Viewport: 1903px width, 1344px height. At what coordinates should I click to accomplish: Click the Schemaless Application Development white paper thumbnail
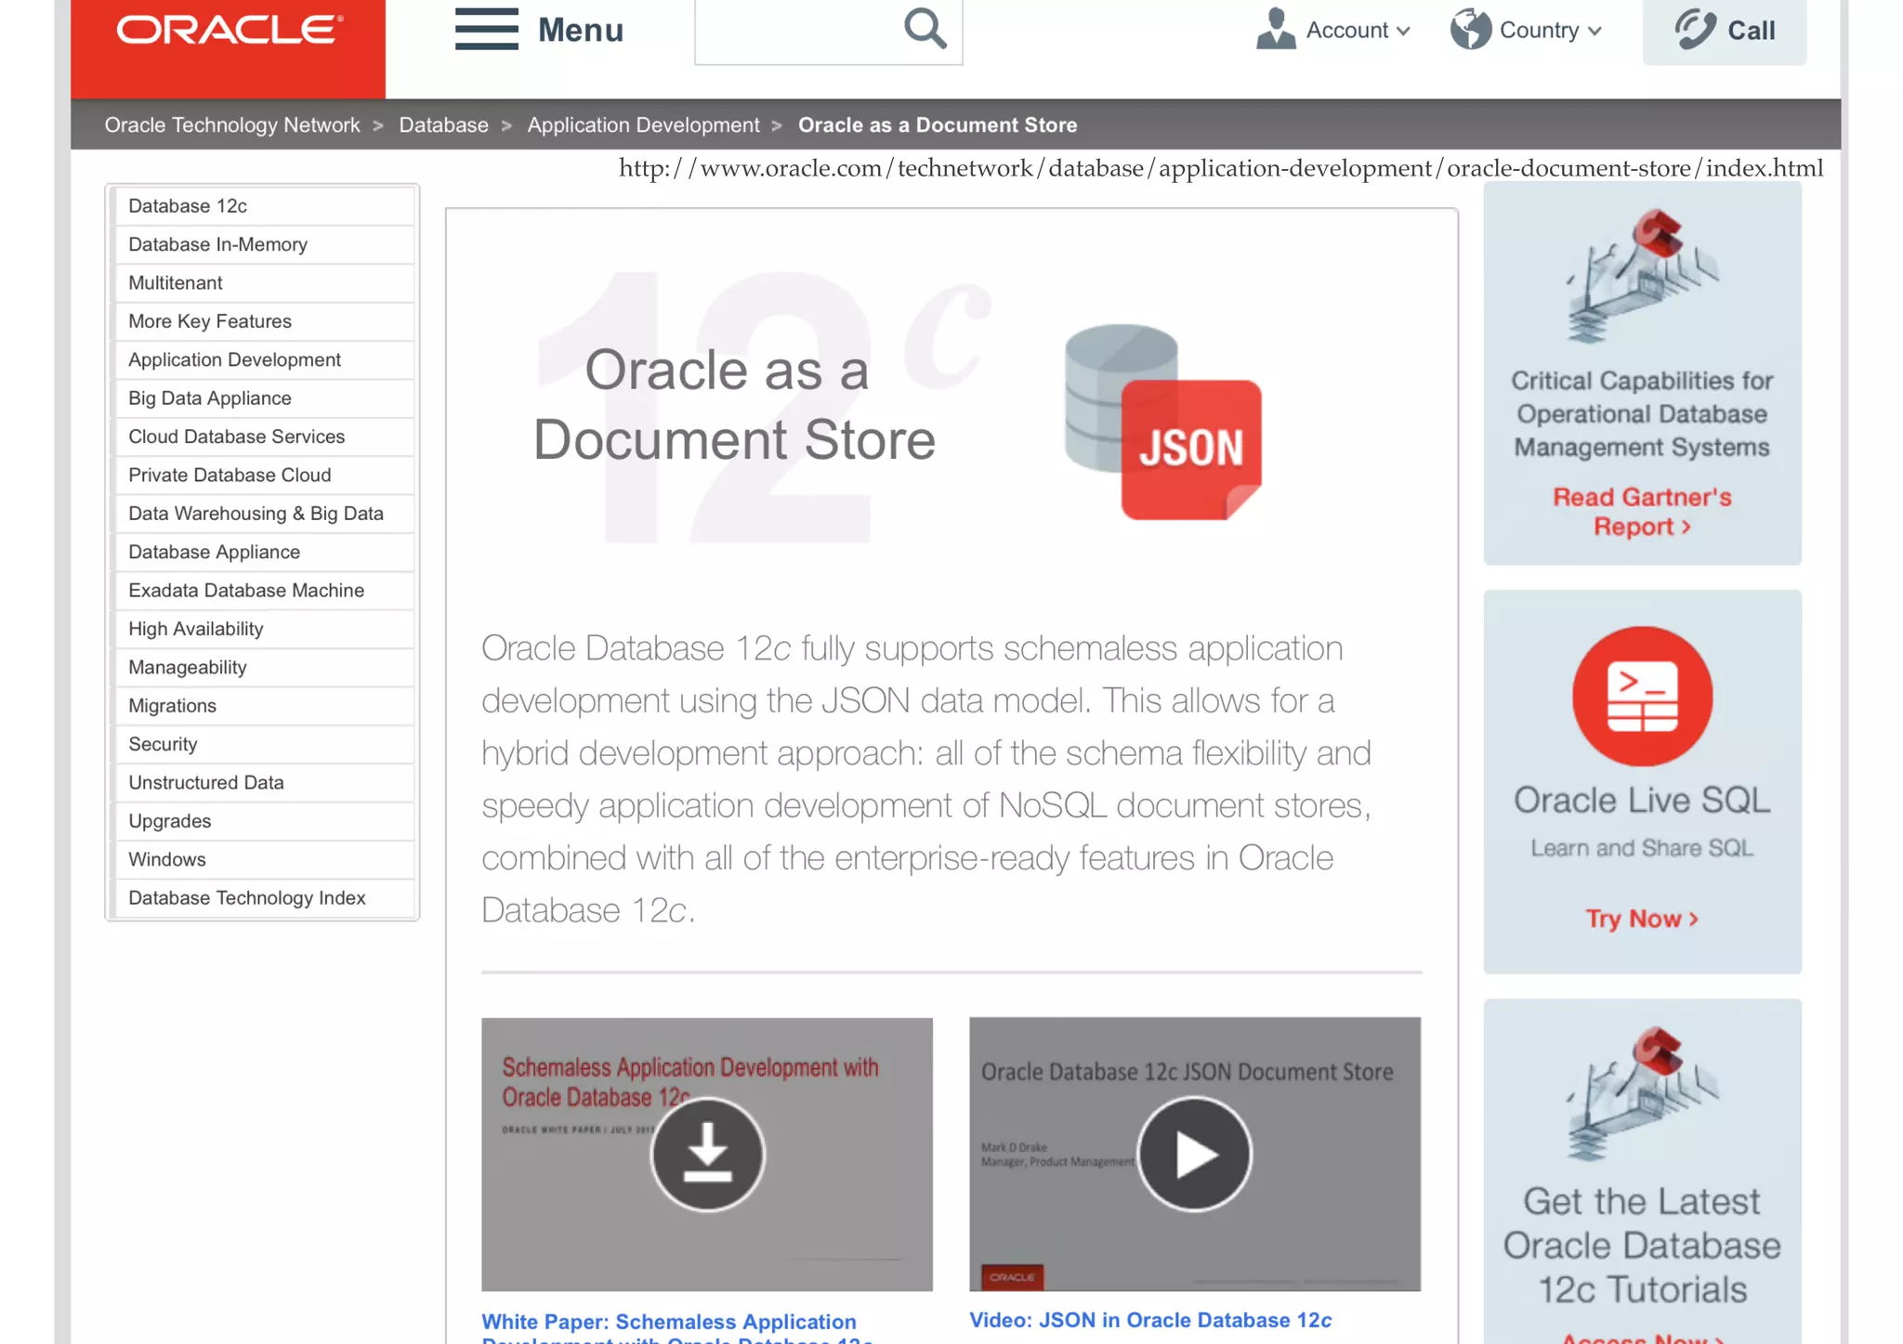tap(707, 1154)
